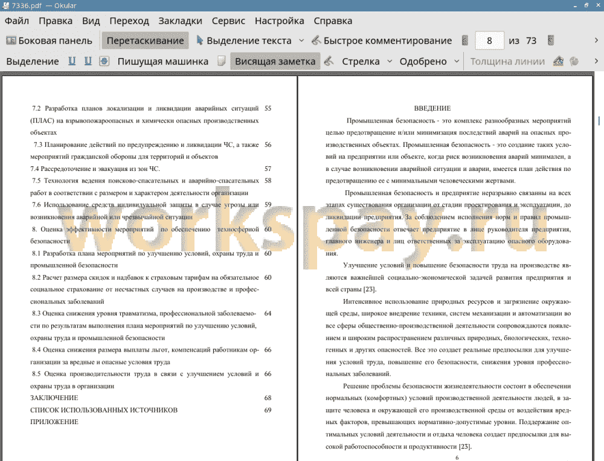
Task: Activate the Пишущая машинка typewriter tool
Action: (x=163, y=61)
